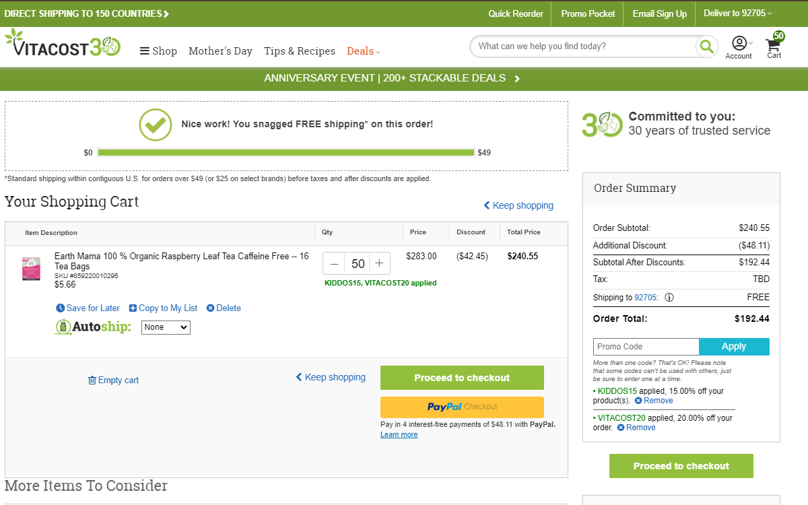808x505 pixels.
Task: Click the Additional Discount ($48.11) value
Action: tap(754, 246)
